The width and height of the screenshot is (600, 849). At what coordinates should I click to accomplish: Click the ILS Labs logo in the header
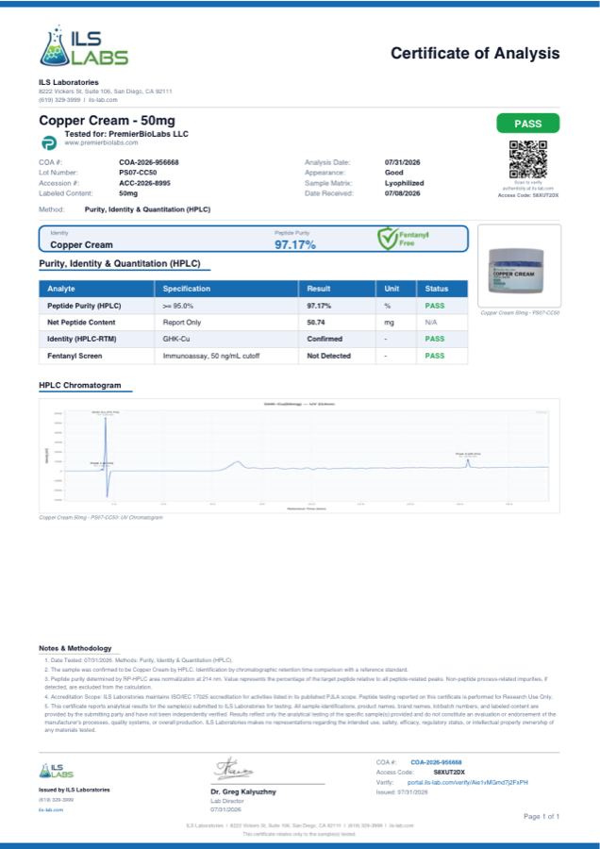pyautogui.click(x=84, y=45)
